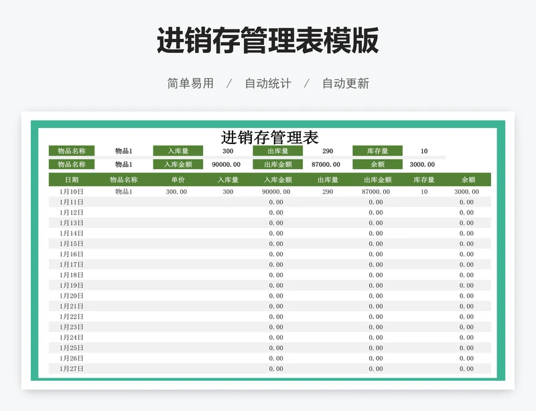
Task: Click the 入库量 column header in table
Action: (x=228, y=180)
